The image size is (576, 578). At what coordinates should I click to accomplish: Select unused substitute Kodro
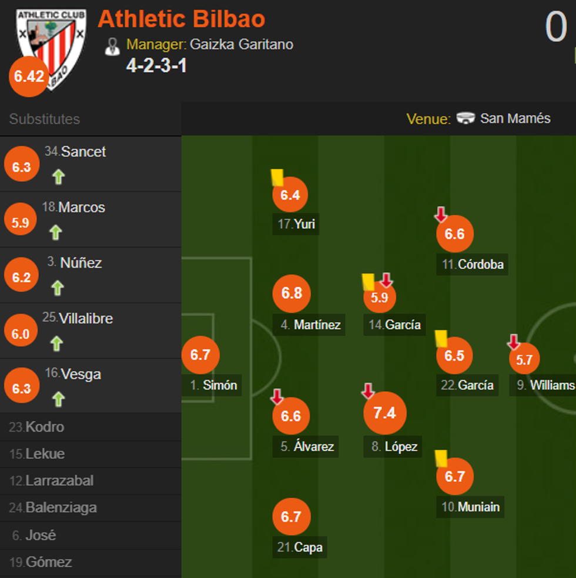click(45, 427)
